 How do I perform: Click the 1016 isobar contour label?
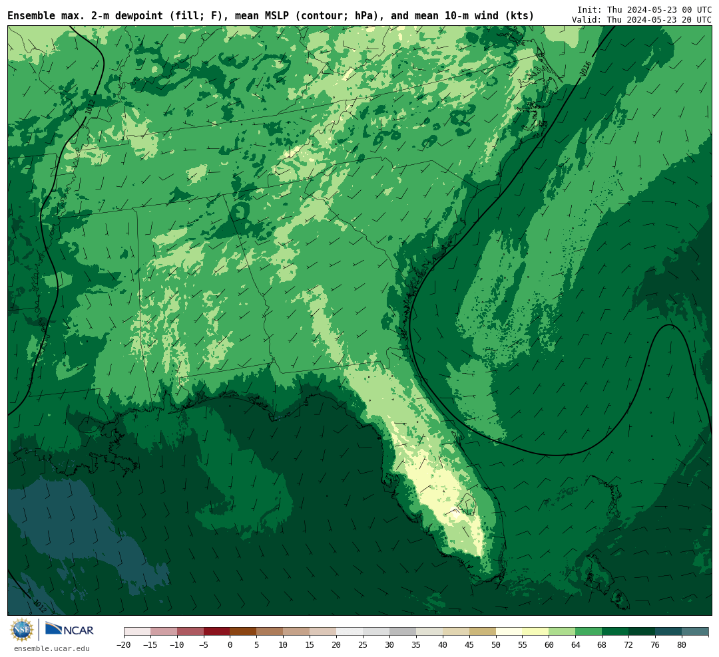point(585,68)
